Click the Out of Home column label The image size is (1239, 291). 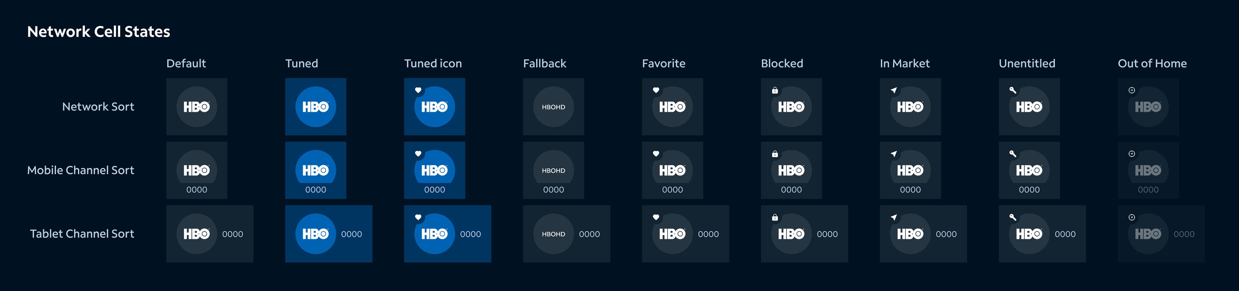tap(1152, 63)
